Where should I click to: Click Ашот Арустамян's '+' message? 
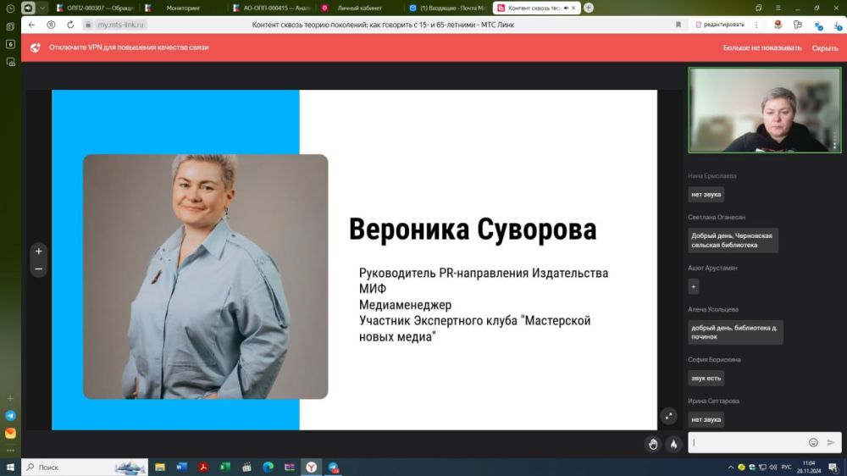[694, 287]
